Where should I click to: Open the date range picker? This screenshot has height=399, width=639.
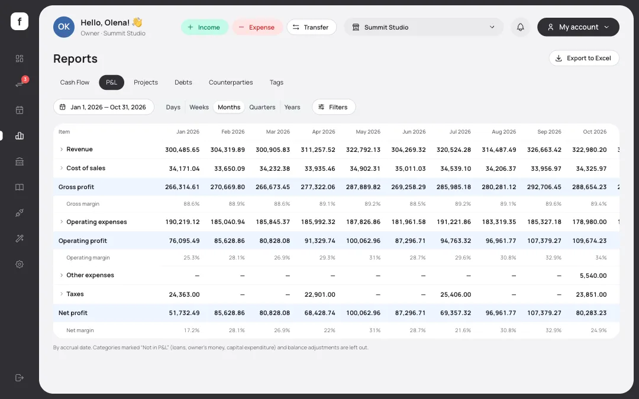pyautogui.click(x=104, y=107)
